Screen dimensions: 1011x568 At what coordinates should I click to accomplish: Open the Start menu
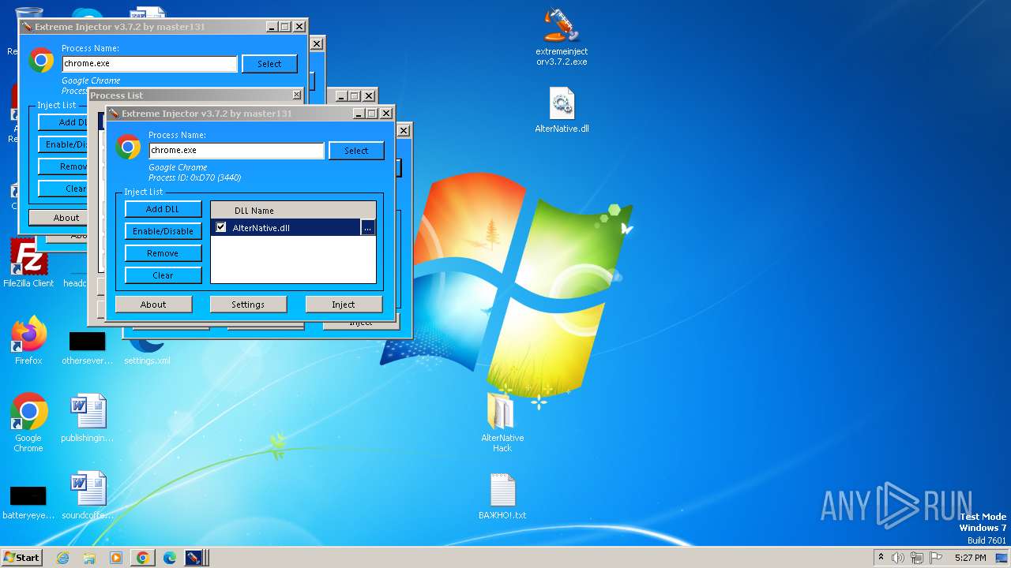coord(22,558)
